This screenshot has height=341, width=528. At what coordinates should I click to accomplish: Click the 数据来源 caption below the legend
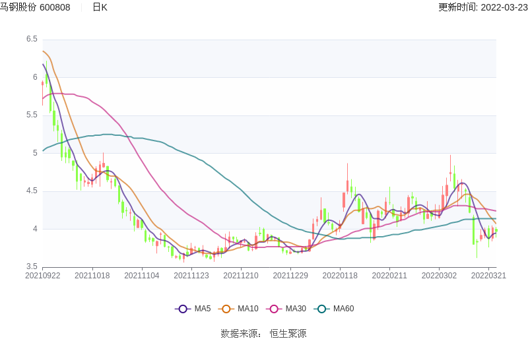240,334
